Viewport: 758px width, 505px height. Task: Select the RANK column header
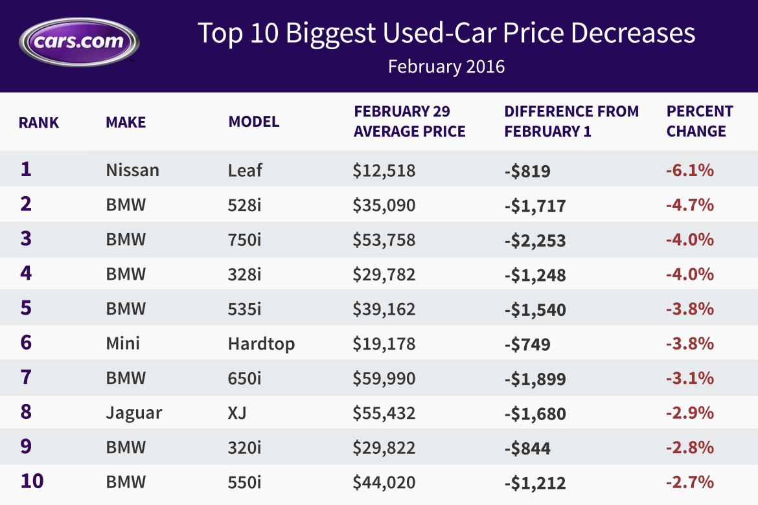(39, 122)
